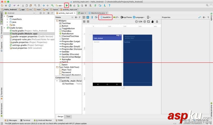The height and width of the screenshot is (125, 213).
Task: Build the project with the hammer icon
Action: [x=52, y=5]
